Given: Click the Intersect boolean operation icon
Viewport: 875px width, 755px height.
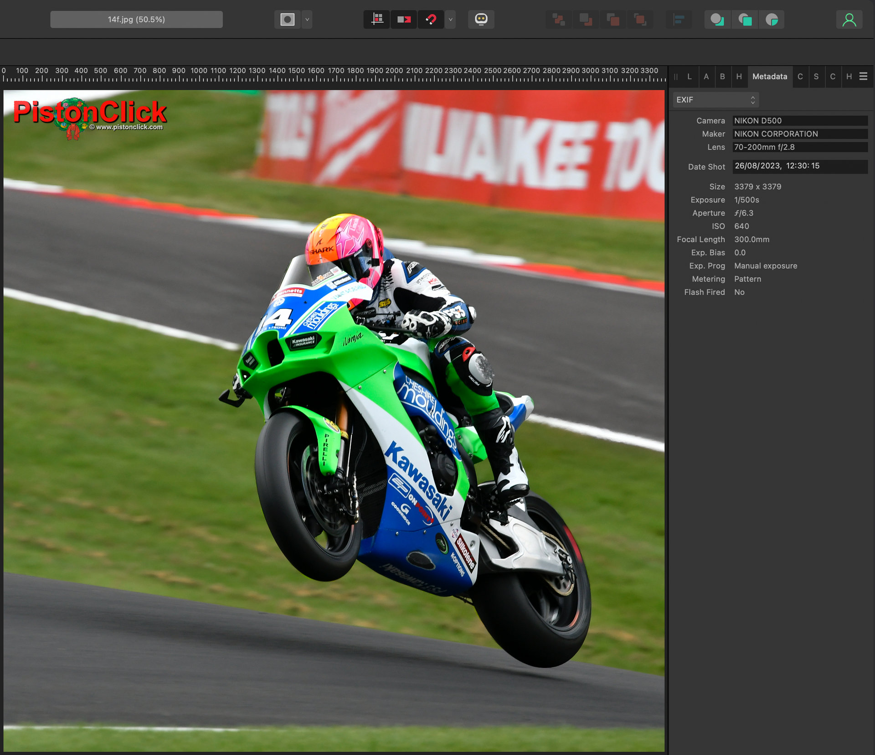Looking at the screenshot, I should (613, 20).
